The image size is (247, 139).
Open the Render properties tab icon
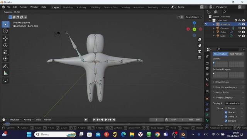click(x=207, y=63)
